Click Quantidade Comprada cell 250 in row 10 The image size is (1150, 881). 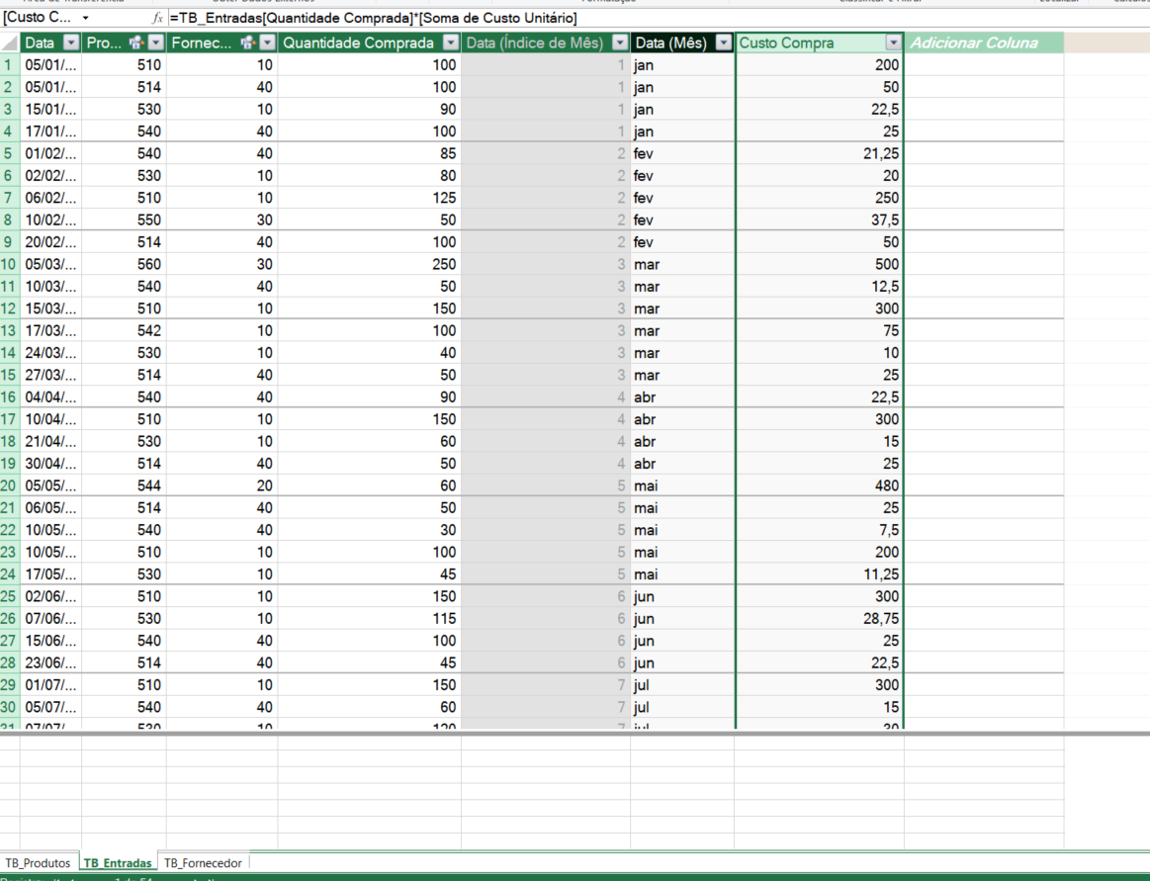point(370,264)
